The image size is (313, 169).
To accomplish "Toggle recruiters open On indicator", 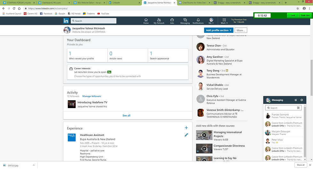I will (109, 72).
